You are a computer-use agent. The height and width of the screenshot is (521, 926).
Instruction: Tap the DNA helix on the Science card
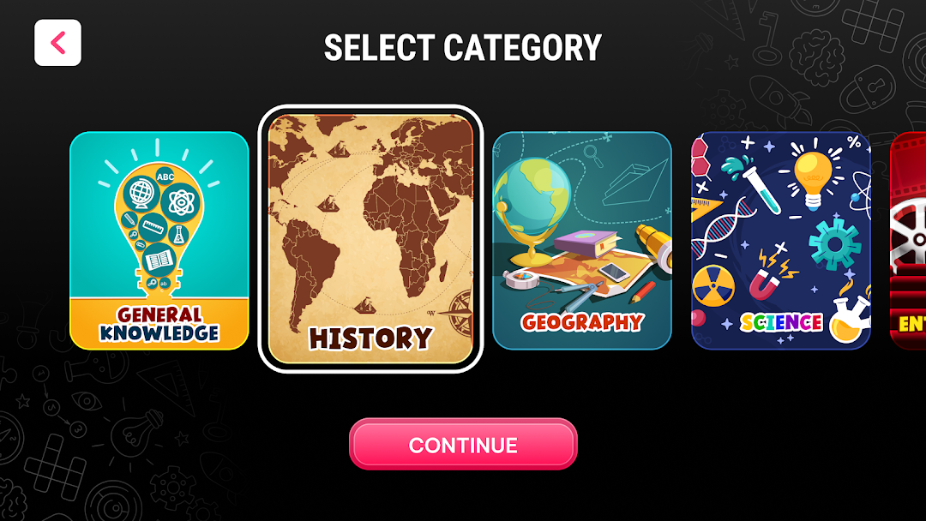click(x=722, y=229)
